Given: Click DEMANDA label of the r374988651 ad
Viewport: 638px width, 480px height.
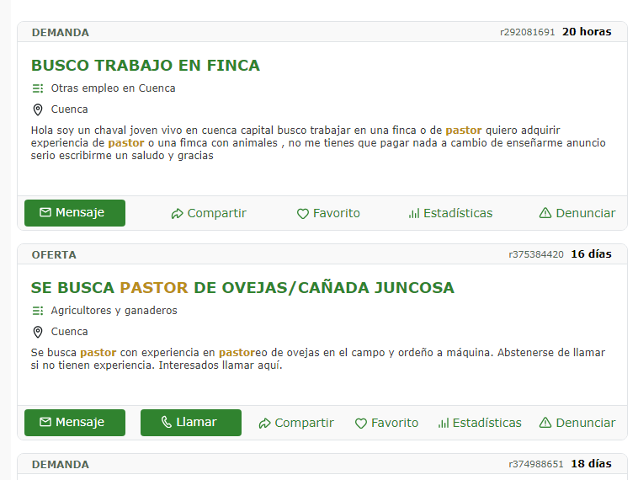Looking at the screenshot, I should (x=61, y=465).
